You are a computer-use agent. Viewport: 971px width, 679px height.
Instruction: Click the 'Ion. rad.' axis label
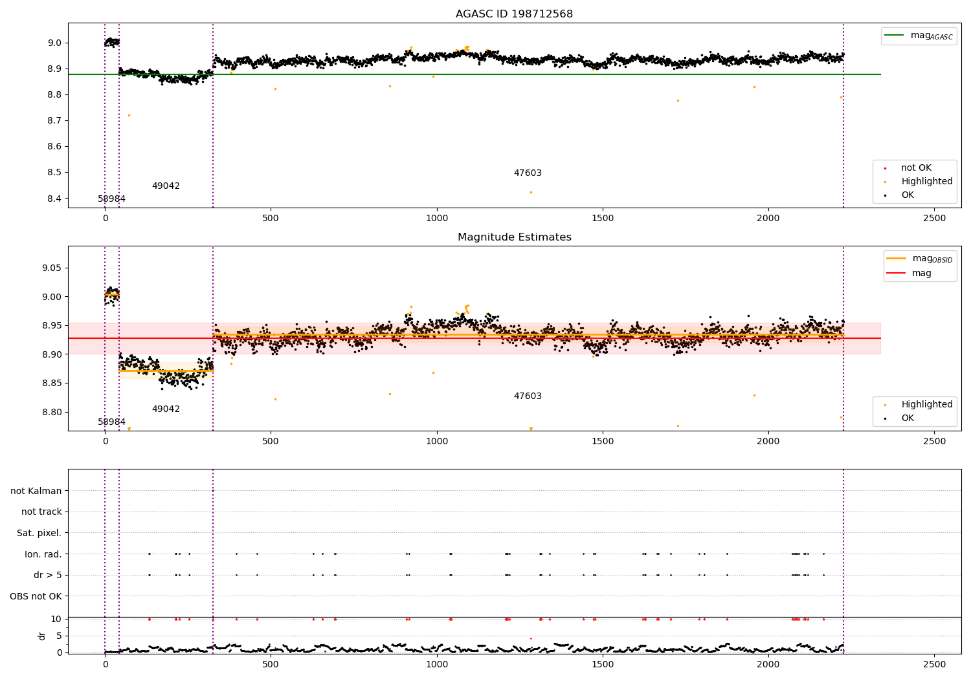[43, 555]
